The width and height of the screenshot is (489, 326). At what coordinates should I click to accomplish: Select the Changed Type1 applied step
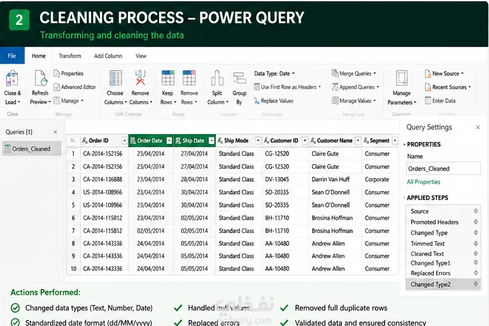[443, 263]
